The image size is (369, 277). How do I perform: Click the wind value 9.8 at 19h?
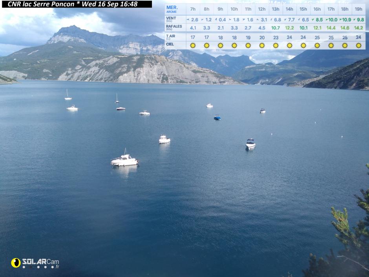tap(360, 20)
